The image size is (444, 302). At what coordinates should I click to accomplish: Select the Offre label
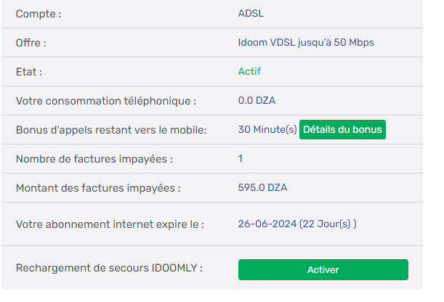tap(31, 43)
